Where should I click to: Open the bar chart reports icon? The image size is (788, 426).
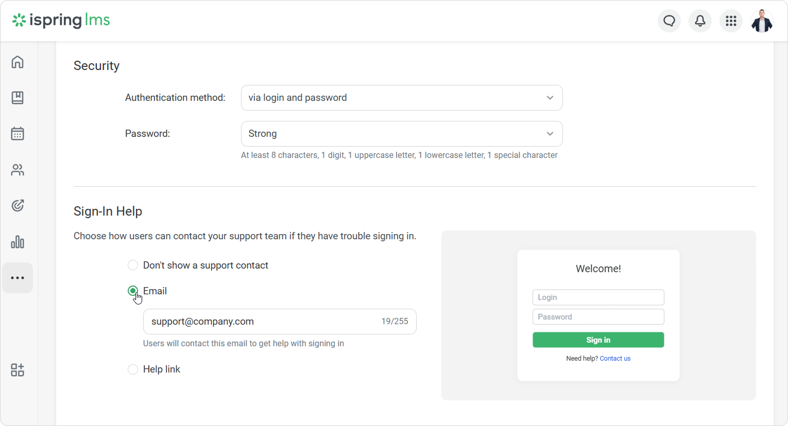coord(18,242)
